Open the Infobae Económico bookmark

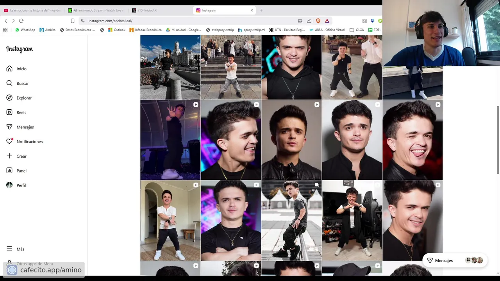click(x=145, y=30)
